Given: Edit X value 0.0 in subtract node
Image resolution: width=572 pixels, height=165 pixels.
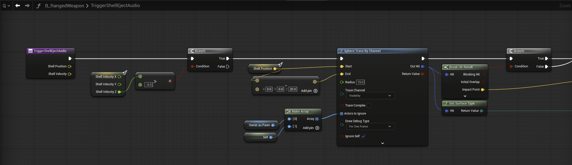Looking at the screenshot, I should 269,89.
